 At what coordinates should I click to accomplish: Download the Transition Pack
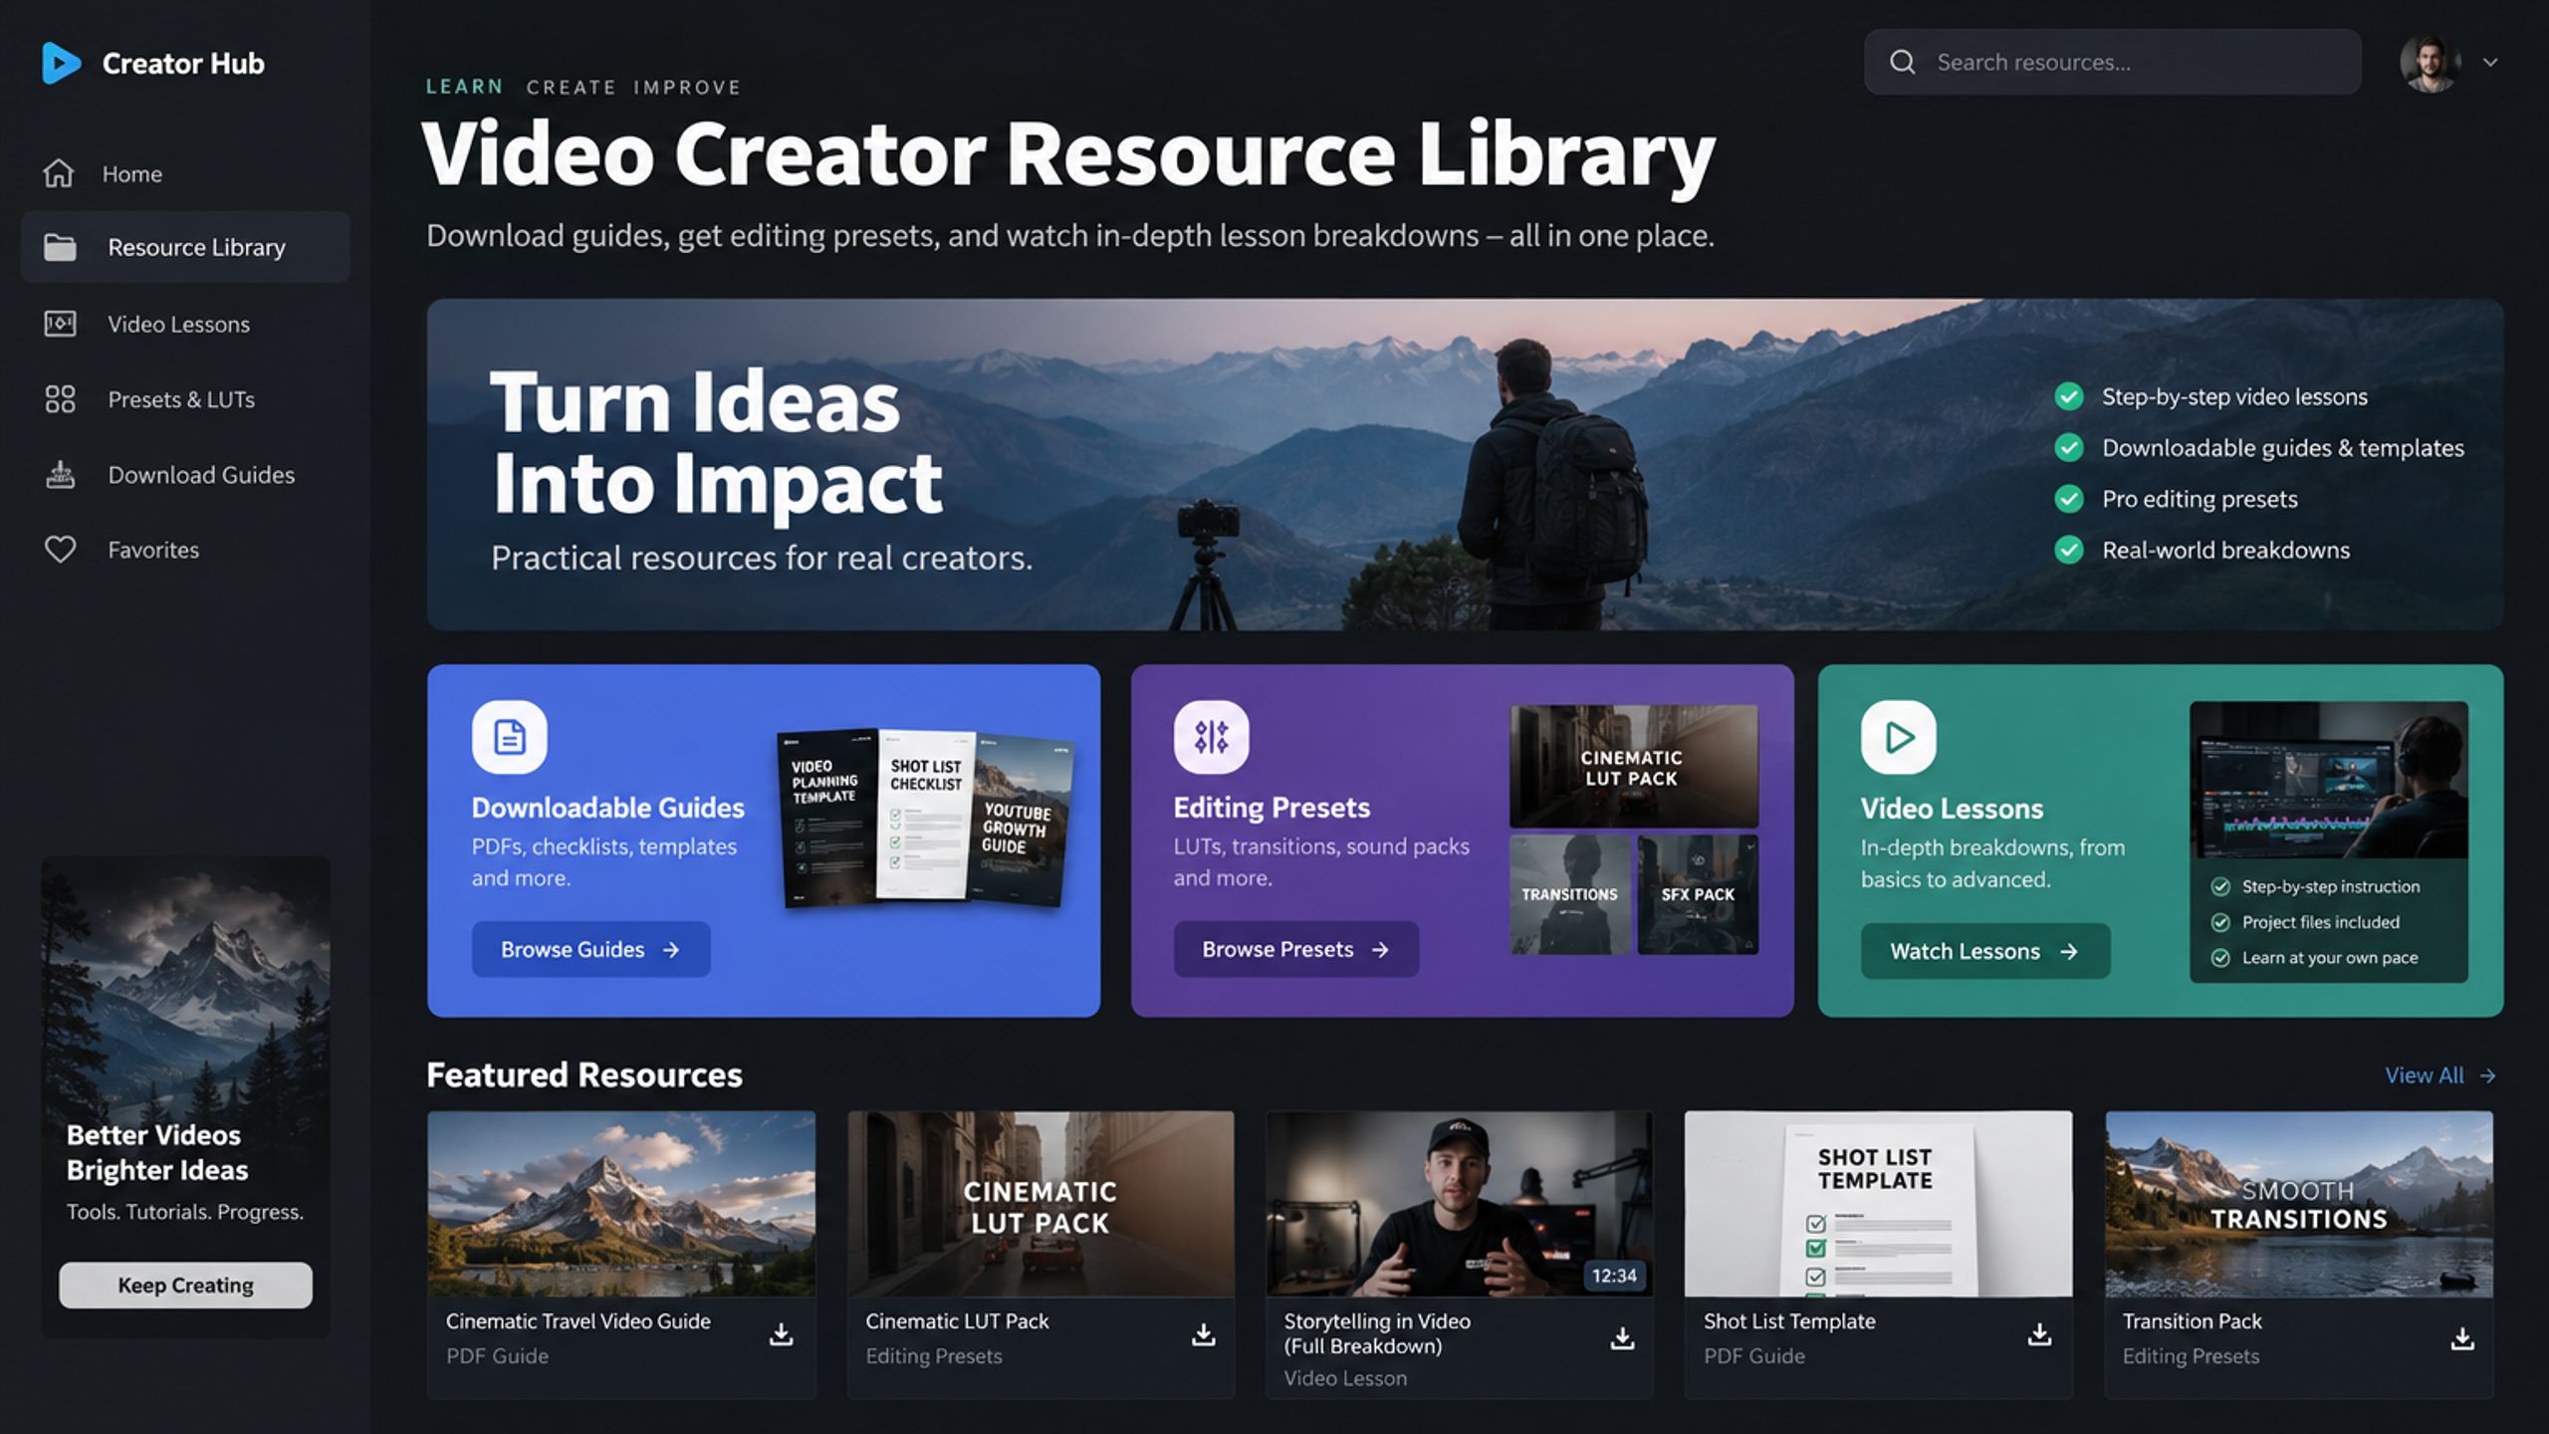coord(2462,1338)
